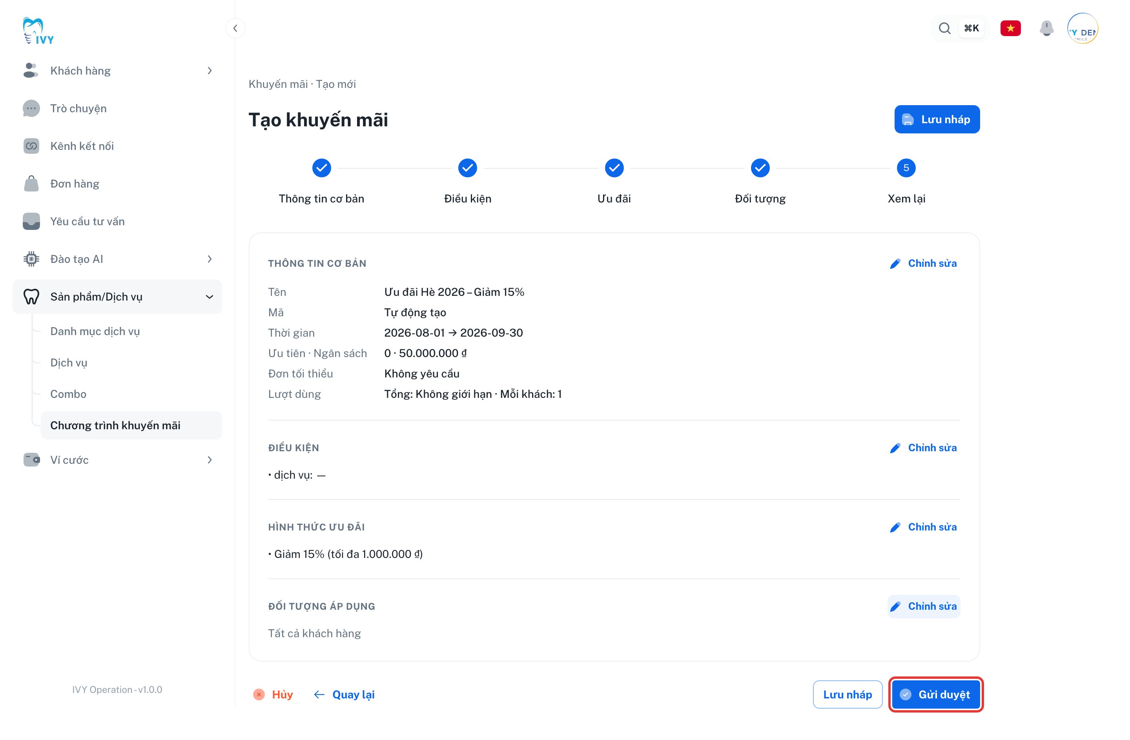Click the Ưu đãi step label

[614, 199]
